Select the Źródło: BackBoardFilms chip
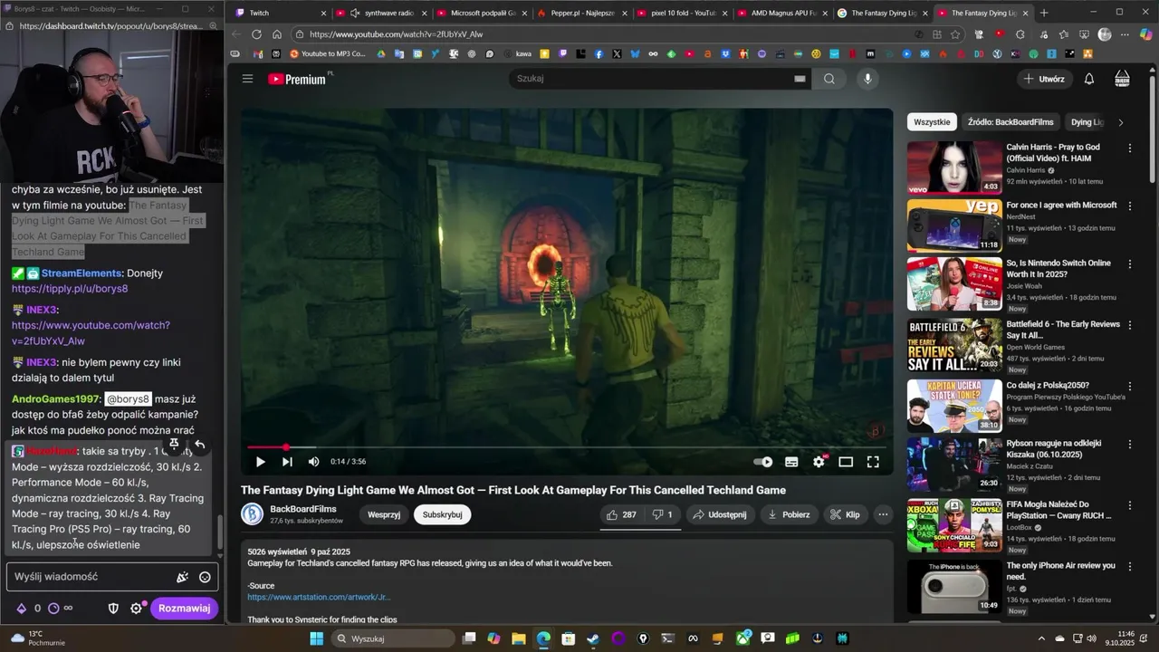 click(1011, 122)
